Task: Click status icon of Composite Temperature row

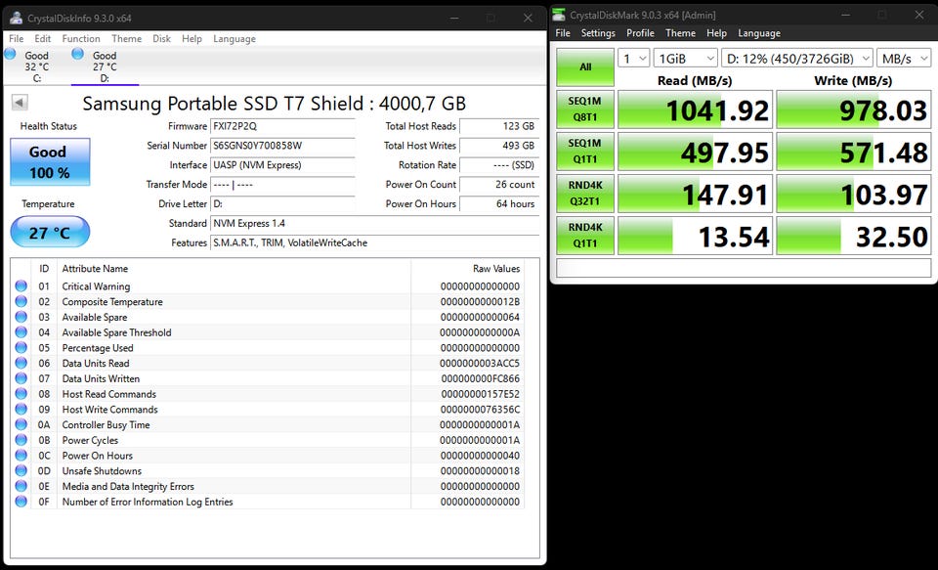Action: point(21,302)
